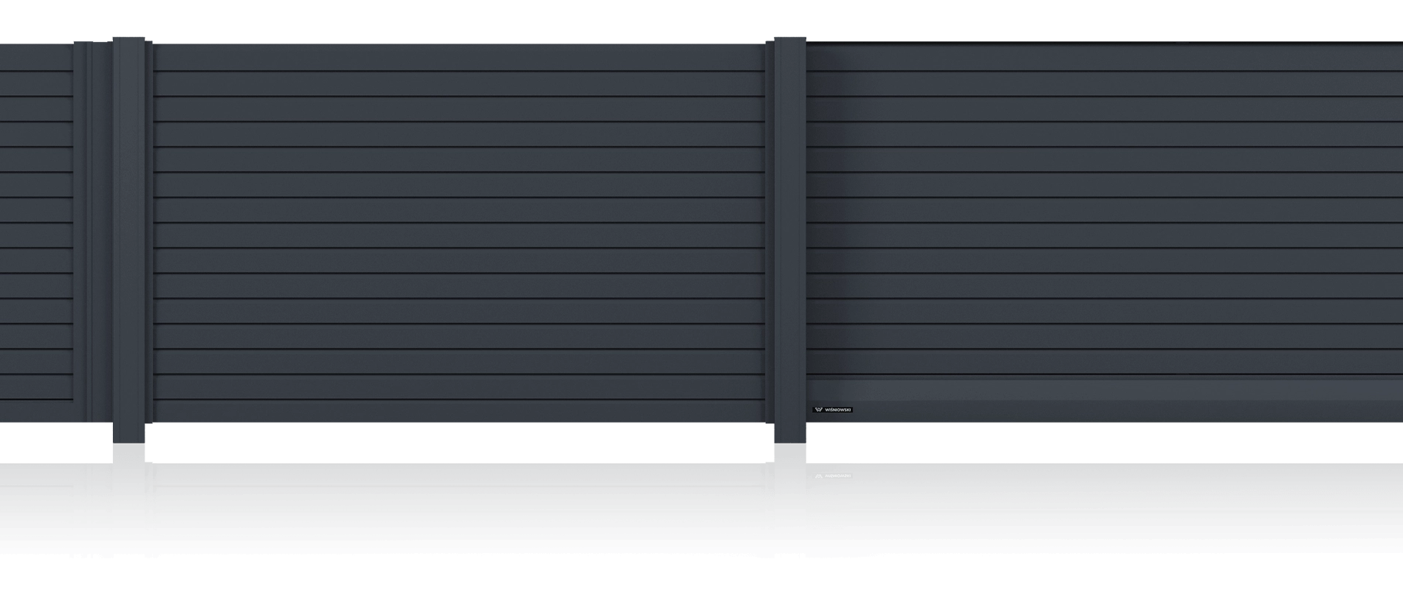Image resolution: width=1403 pixels, height=590 pixels.
Task: Click the Wiśniowski logo badge on gate
Action: click(832, 409)
